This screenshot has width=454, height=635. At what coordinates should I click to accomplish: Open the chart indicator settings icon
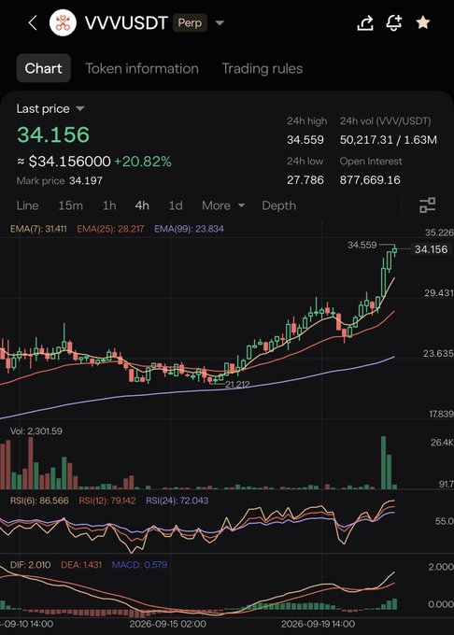coord(427,205)
